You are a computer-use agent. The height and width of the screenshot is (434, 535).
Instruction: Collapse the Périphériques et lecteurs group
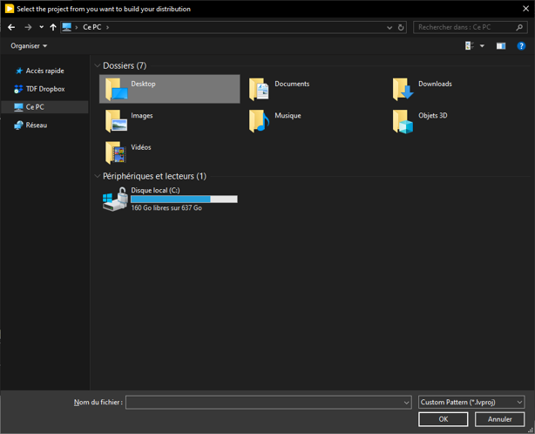pos(98,176)
